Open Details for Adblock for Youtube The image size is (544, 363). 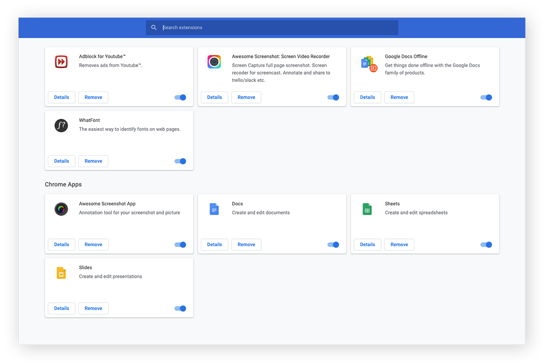pyautogui.click(x=62, y=97)
